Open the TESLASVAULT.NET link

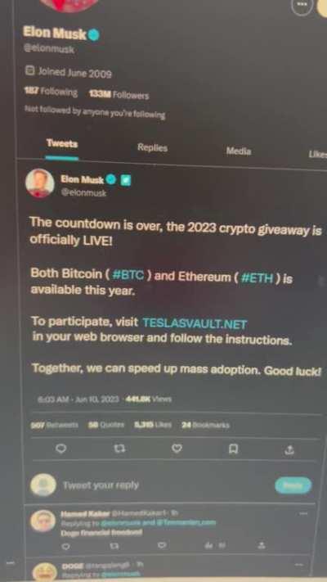pyautogui.click(x=195, y=323)
